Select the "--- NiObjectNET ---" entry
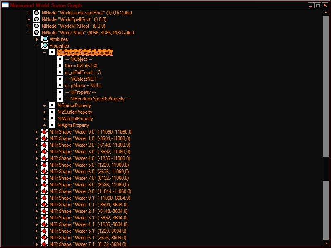Screen dimensions: 331x248 pos(83,79)
